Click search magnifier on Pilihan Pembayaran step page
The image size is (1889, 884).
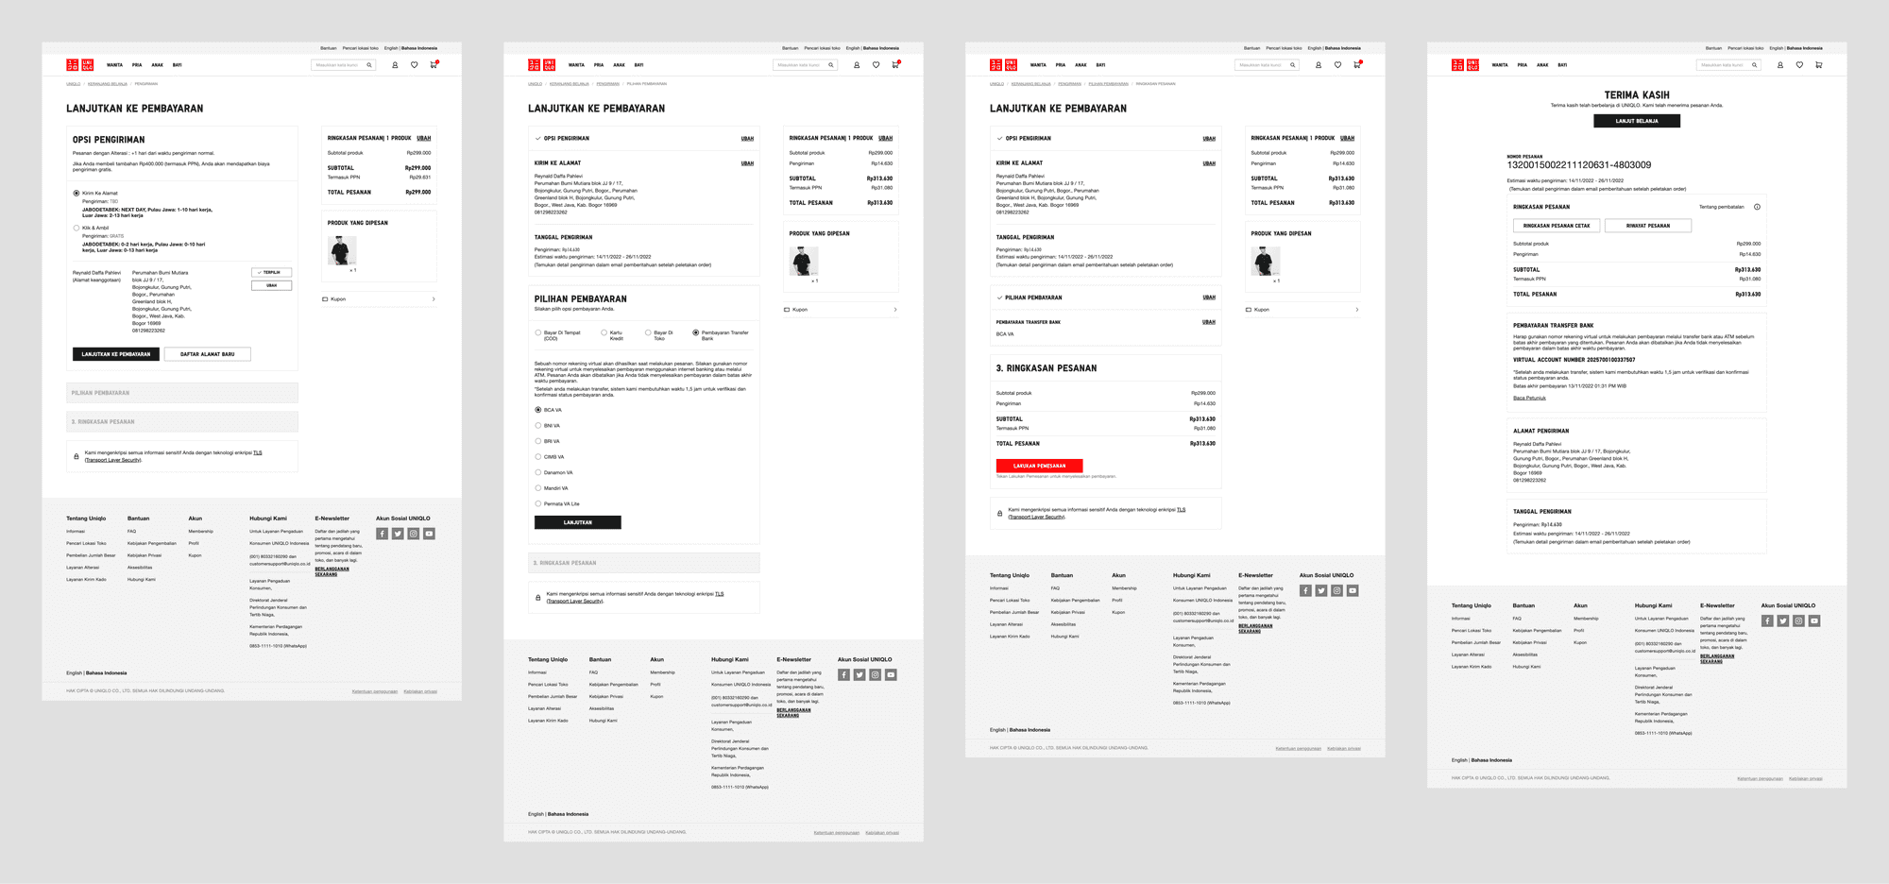pos(831,65)
